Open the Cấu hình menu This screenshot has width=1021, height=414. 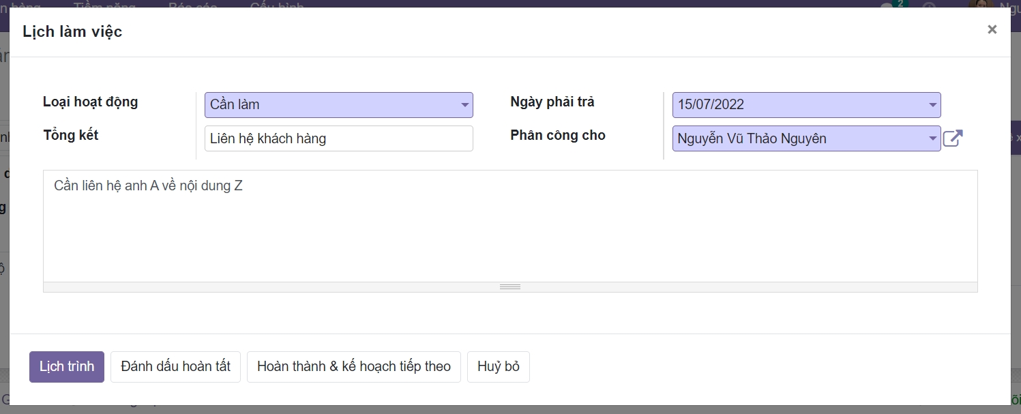[276, 4]
